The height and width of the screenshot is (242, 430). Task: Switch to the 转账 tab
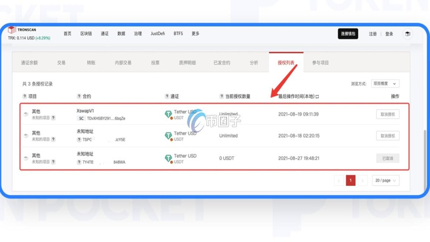tap(91, 63)
